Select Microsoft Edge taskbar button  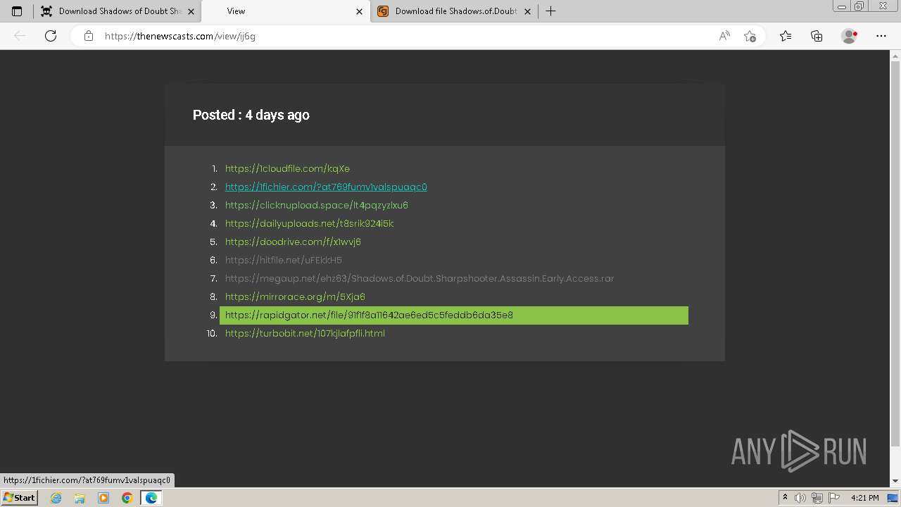pos(151,498)
